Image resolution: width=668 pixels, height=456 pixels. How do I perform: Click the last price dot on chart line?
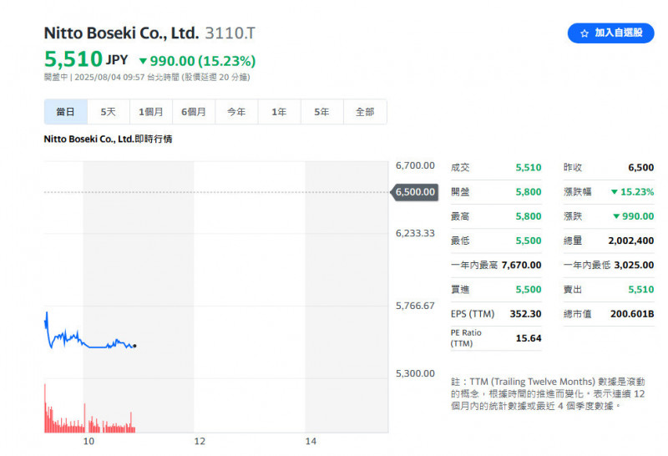tap(134, 346)
